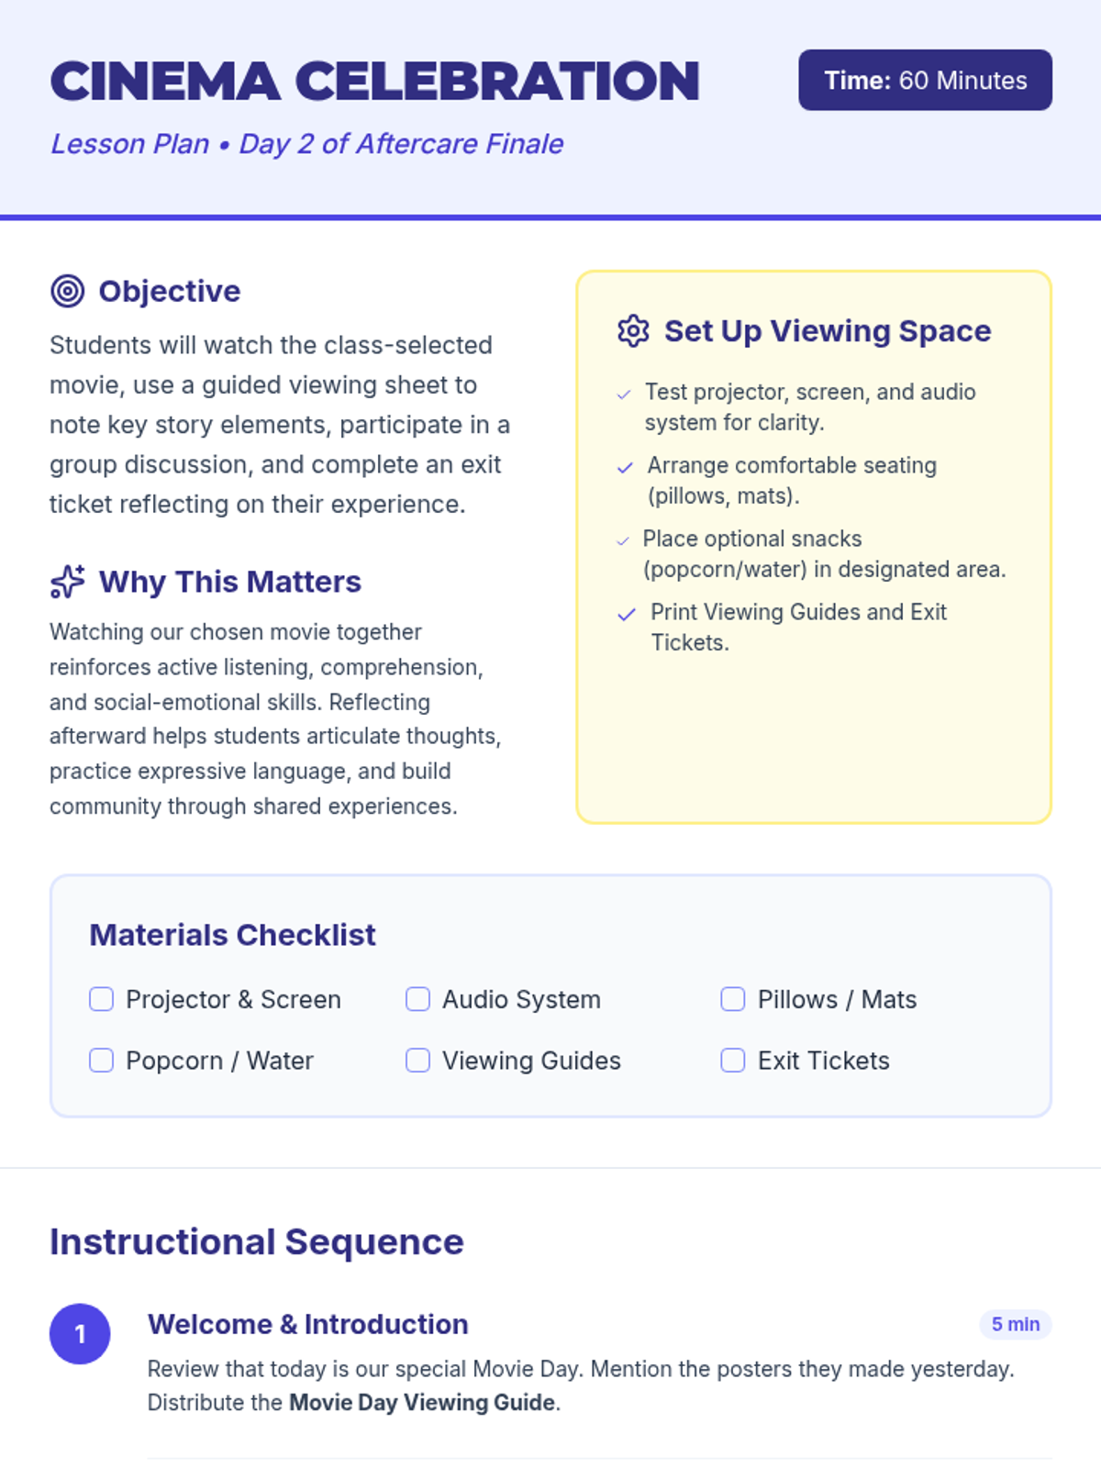
Task: Mark Pillows / Mats as ready
Action: [733, 999]
